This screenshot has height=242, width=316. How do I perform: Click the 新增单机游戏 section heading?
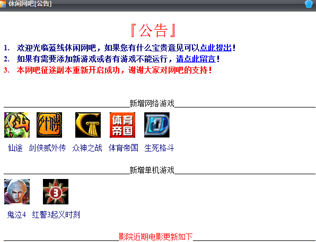pos(152,170)
